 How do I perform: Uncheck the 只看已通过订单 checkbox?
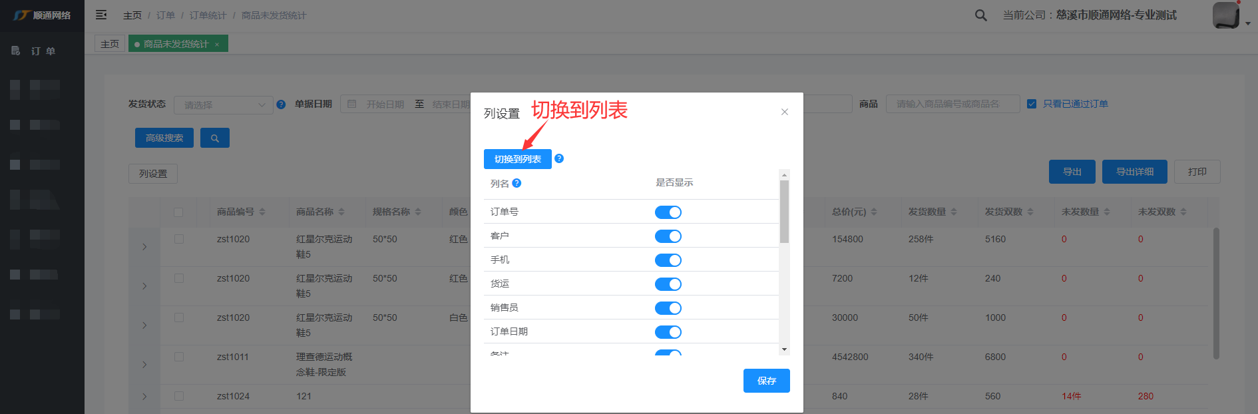point(1032,104)
